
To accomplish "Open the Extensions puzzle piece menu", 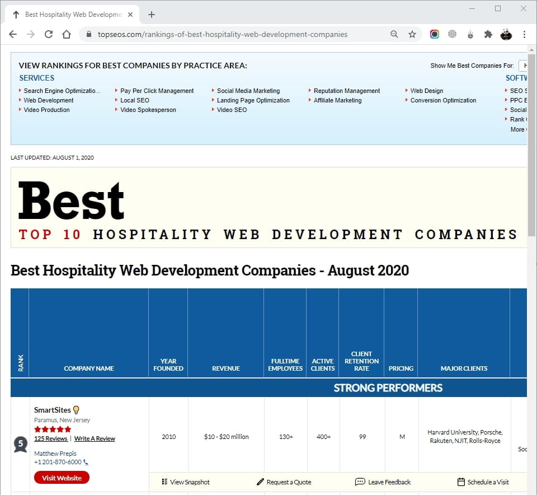I will 488,34.
